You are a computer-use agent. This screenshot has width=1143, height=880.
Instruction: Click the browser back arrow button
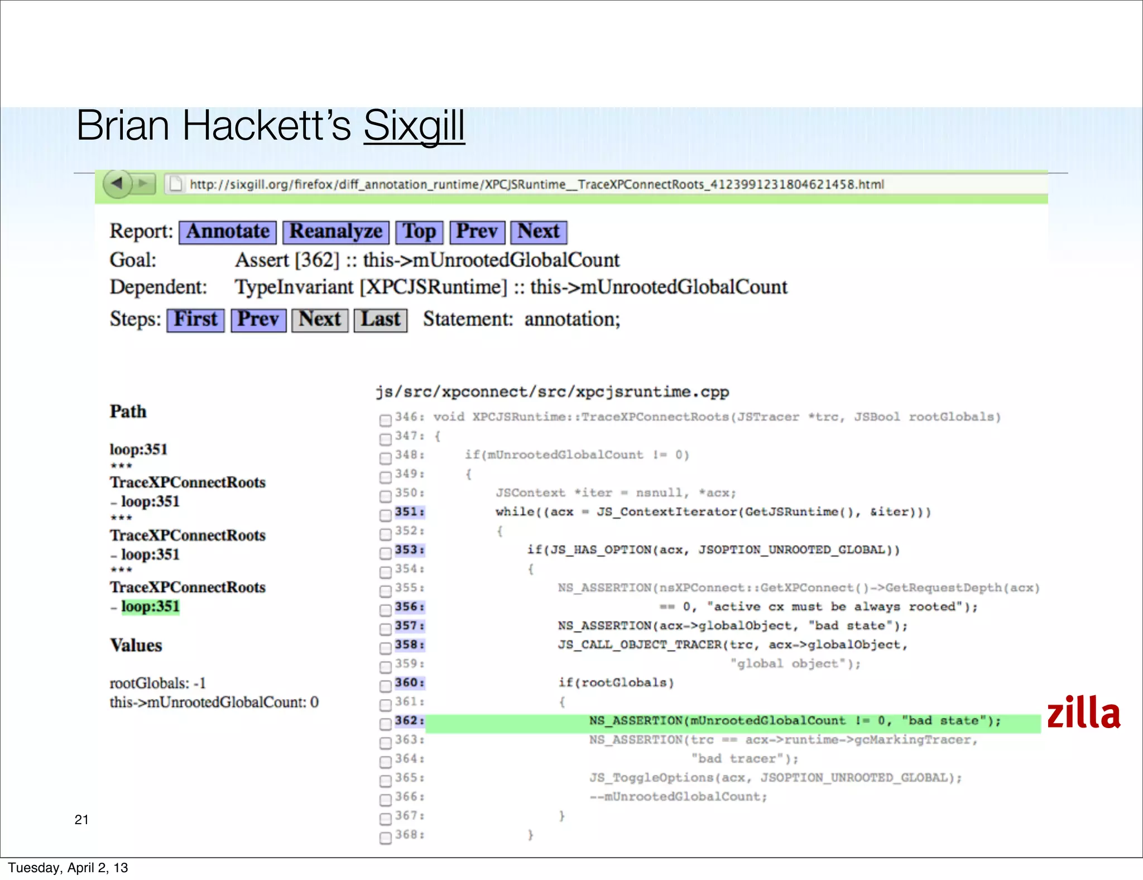pos(117,183)
